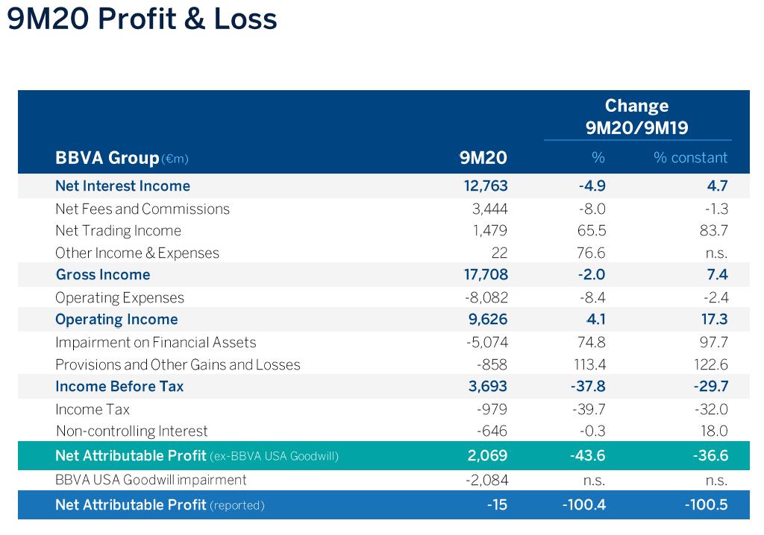Click the 'Operating Income' row label

[116, 320]
